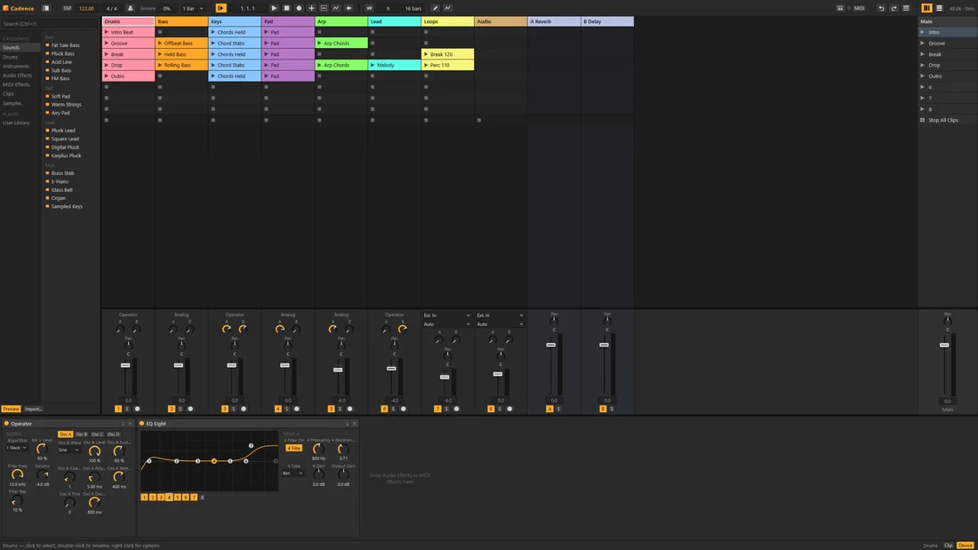Toggle the Preview button in browser
Screen dimensions: 978x550
11,409
